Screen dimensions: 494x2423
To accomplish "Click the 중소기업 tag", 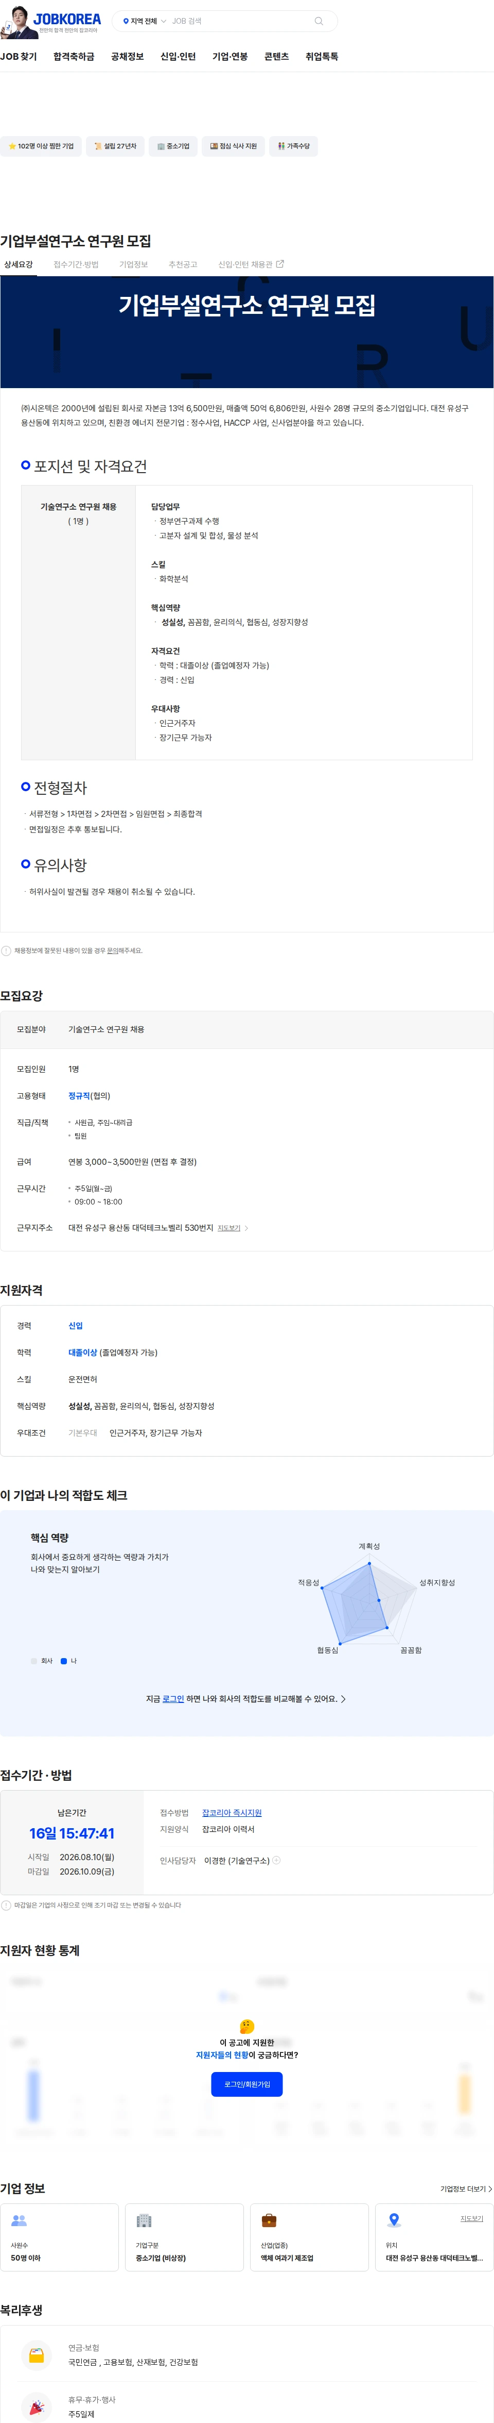I will (x=174, y=146).
